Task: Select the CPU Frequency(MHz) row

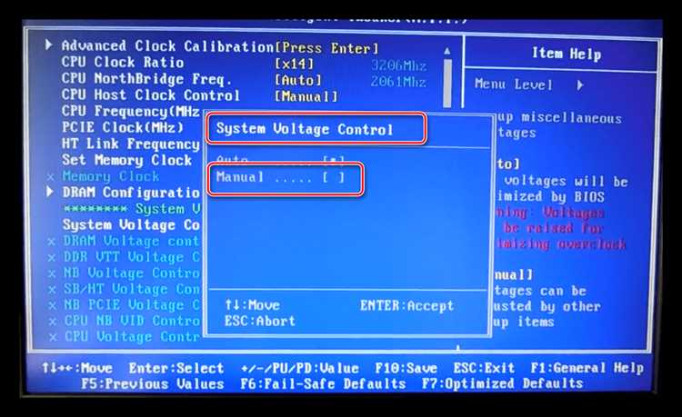Action: (130, 111)
